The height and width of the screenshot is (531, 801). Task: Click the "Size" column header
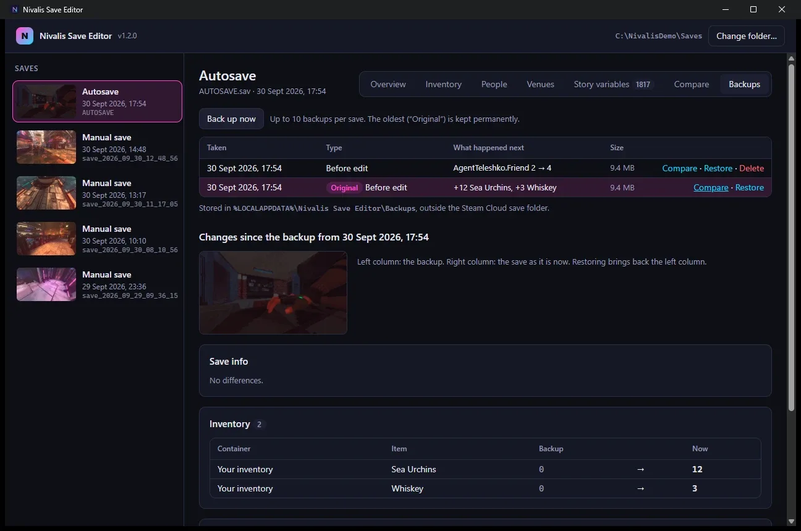click(617, 148)
